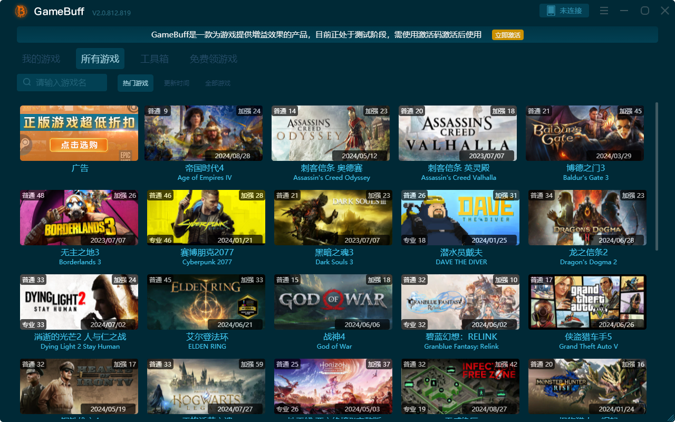
Task: Click the 立即激活 activation button
Action: pos(507,35)
